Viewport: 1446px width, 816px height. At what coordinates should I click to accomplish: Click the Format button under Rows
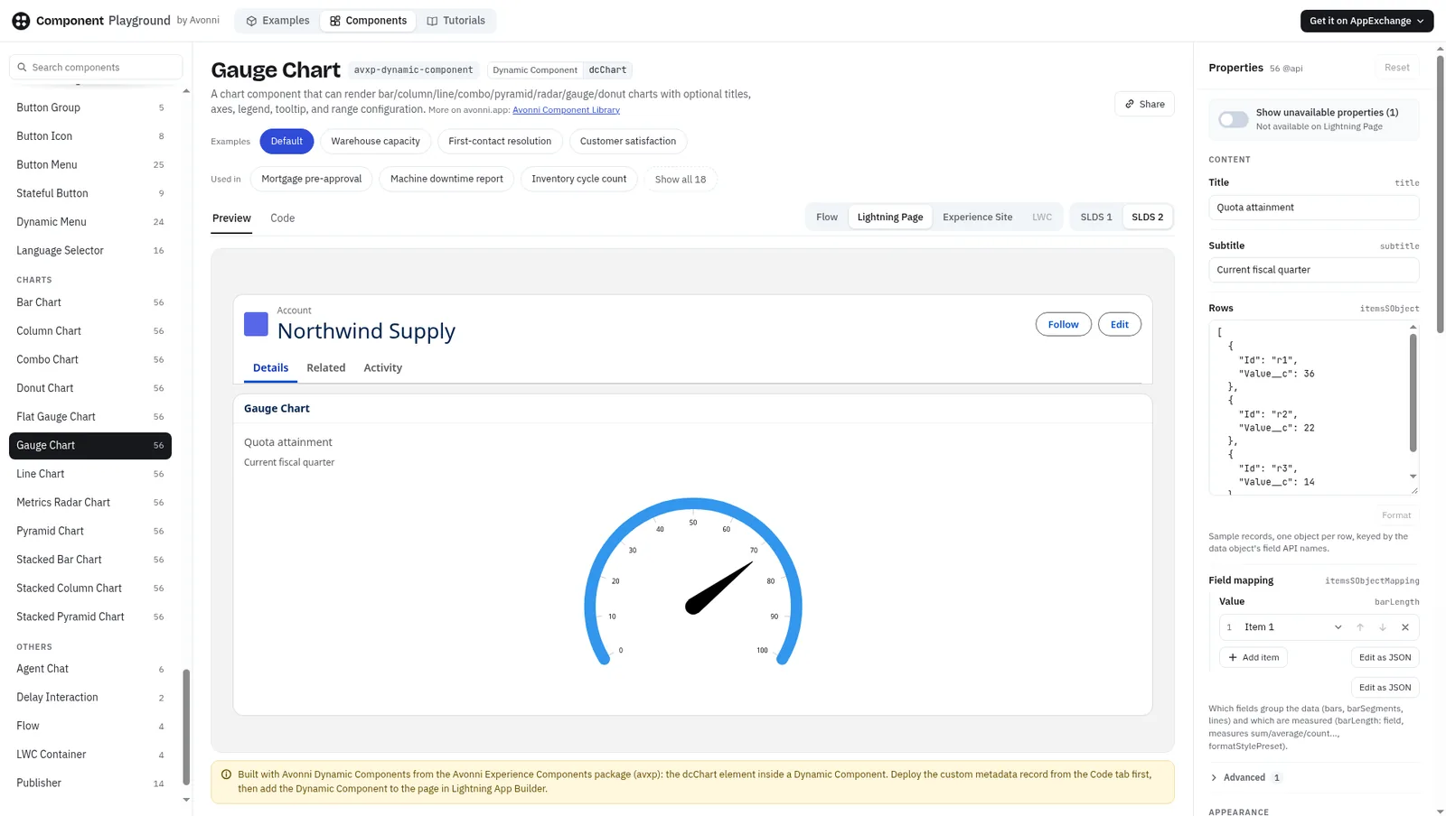(x=1396, y=515)
